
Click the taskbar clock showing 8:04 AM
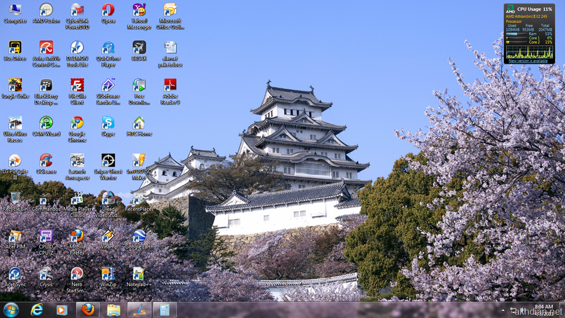(543, 306)
